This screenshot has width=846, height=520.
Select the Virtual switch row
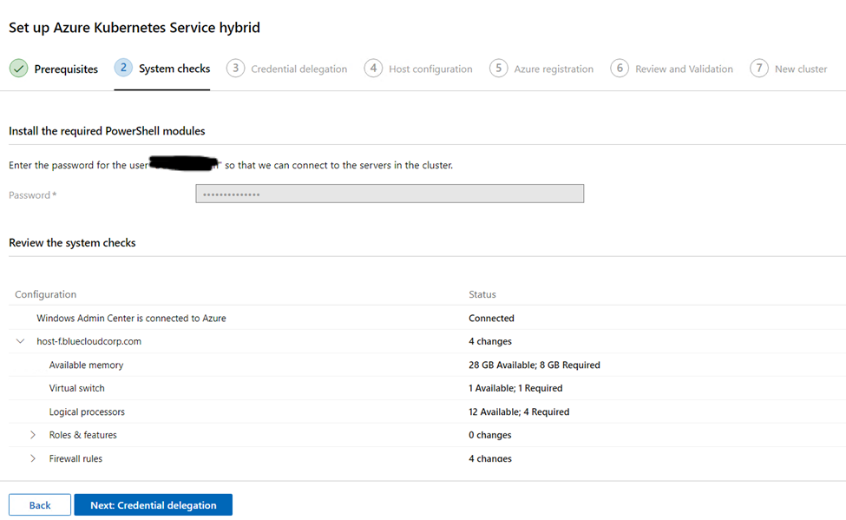coord(427,388)
